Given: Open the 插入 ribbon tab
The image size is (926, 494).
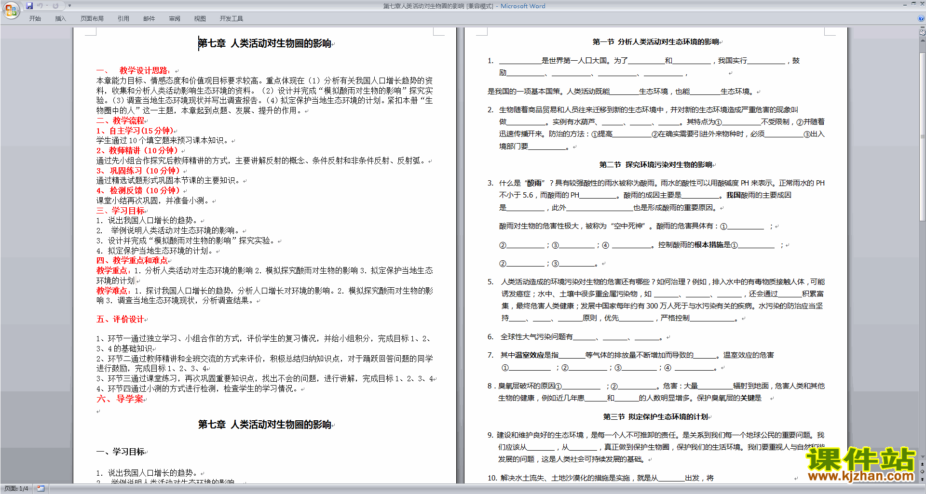Looking at the screenshot, I should point(60,18).
